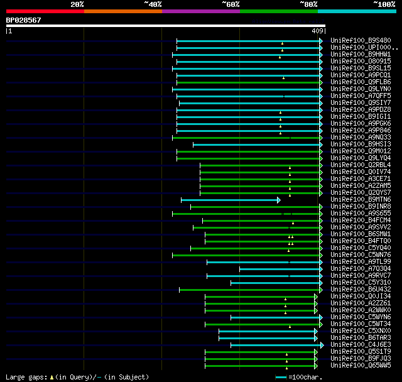Viewport: 402px width, 382px height.
Task: Open the UniRef100_UPI000.. hit label
Action: click(x=364, y=47)
